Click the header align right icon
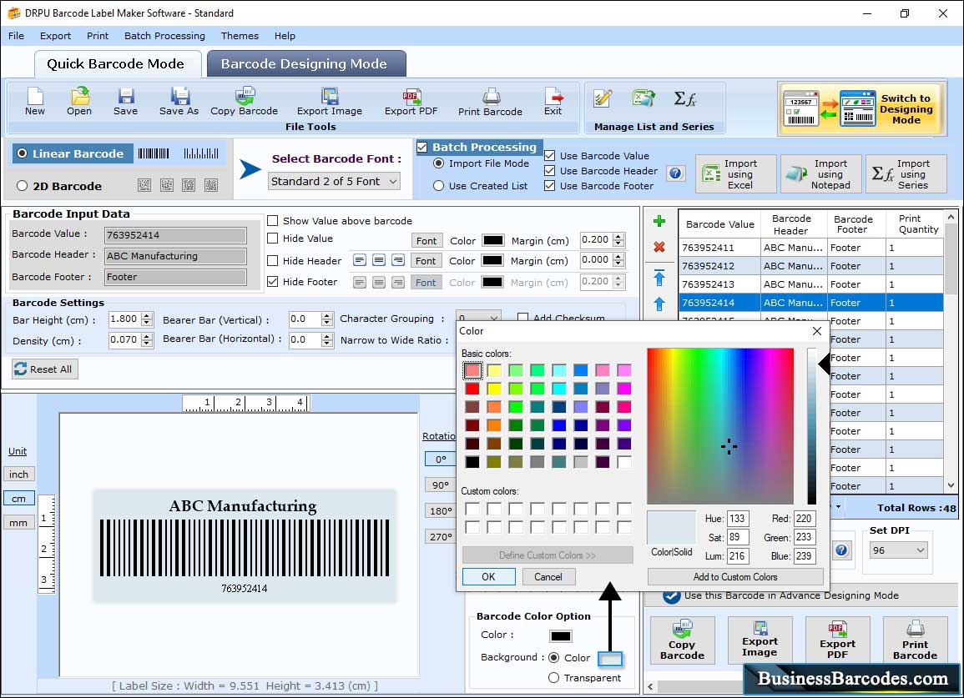Image resolution: width=964 pixels, height=698 pixels. pyautogui.click(x=398, y=260)
